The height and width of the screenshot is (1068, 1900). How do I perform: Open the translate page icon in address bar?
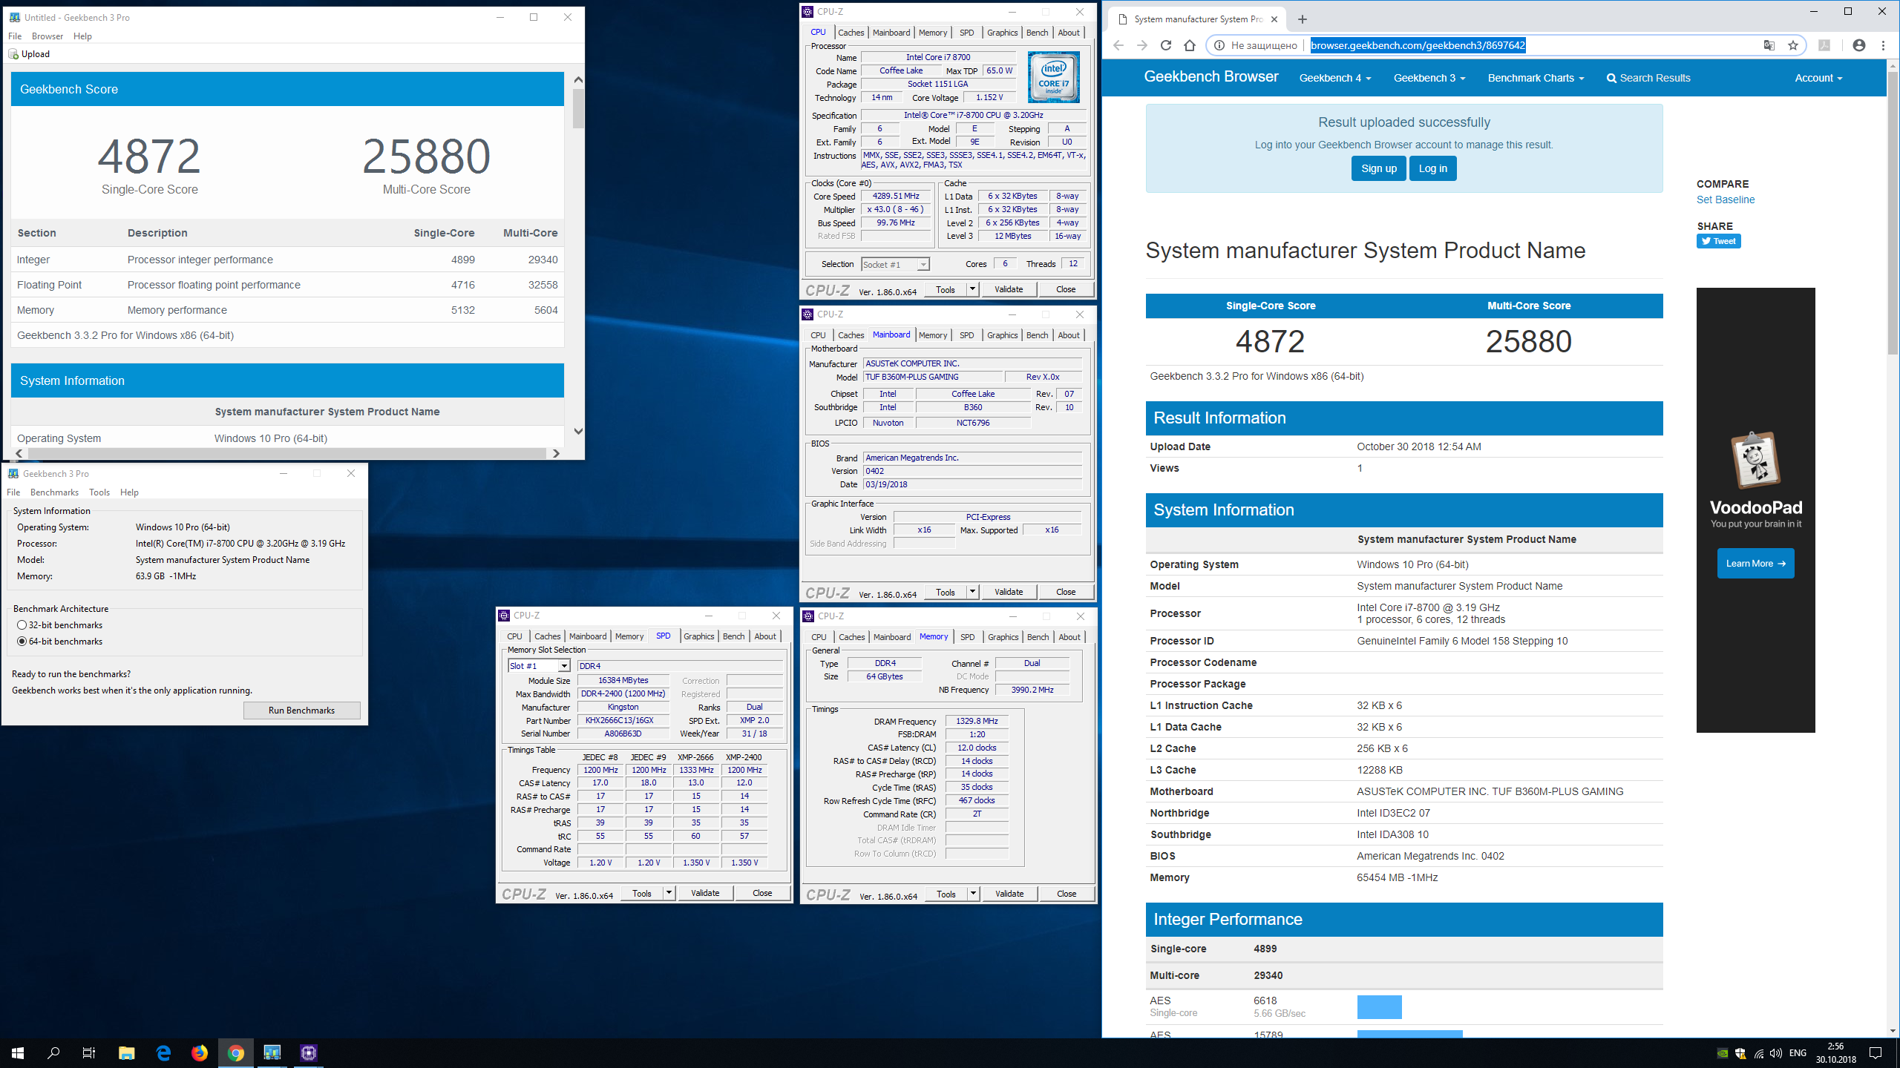pyautogui.click(x=1769, y=45)
